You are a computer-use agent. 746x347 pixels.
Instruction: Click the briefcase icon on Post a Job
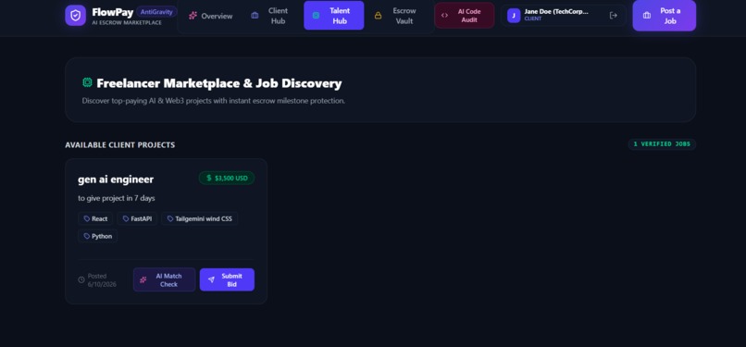click(647, 16)
